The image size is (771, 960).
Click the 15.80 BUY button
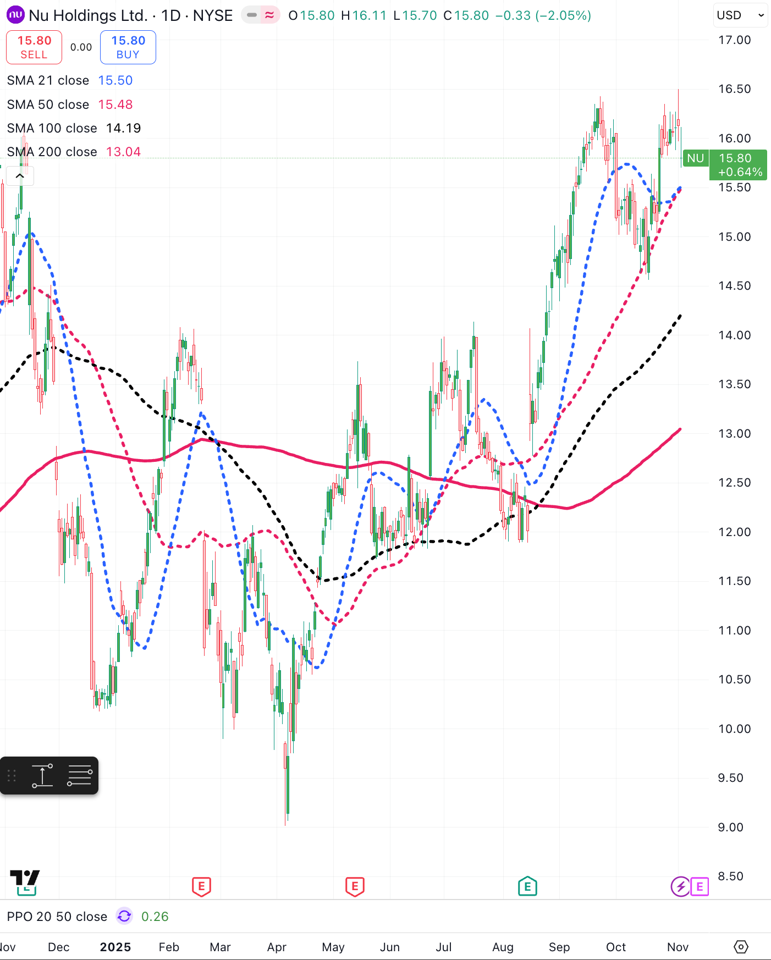(128, 47)
